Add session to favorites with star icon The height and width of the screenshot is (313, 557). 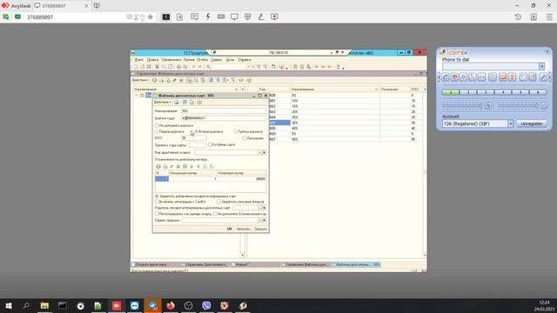coord(151,17)
